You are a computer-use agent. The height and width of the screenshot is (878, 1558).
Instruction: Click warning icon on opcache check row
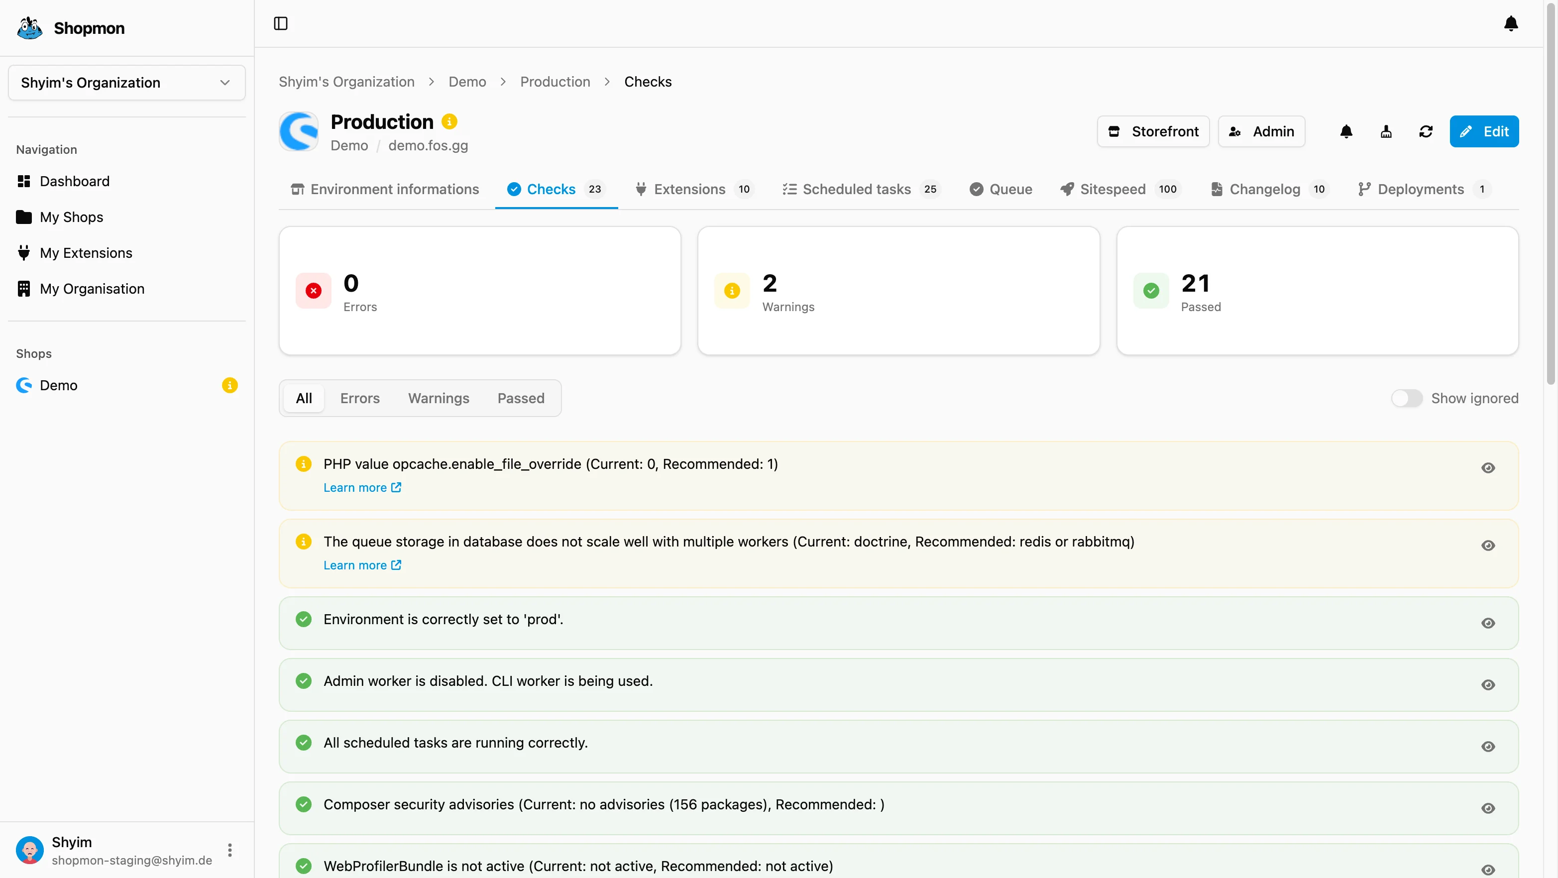(304, 464)
